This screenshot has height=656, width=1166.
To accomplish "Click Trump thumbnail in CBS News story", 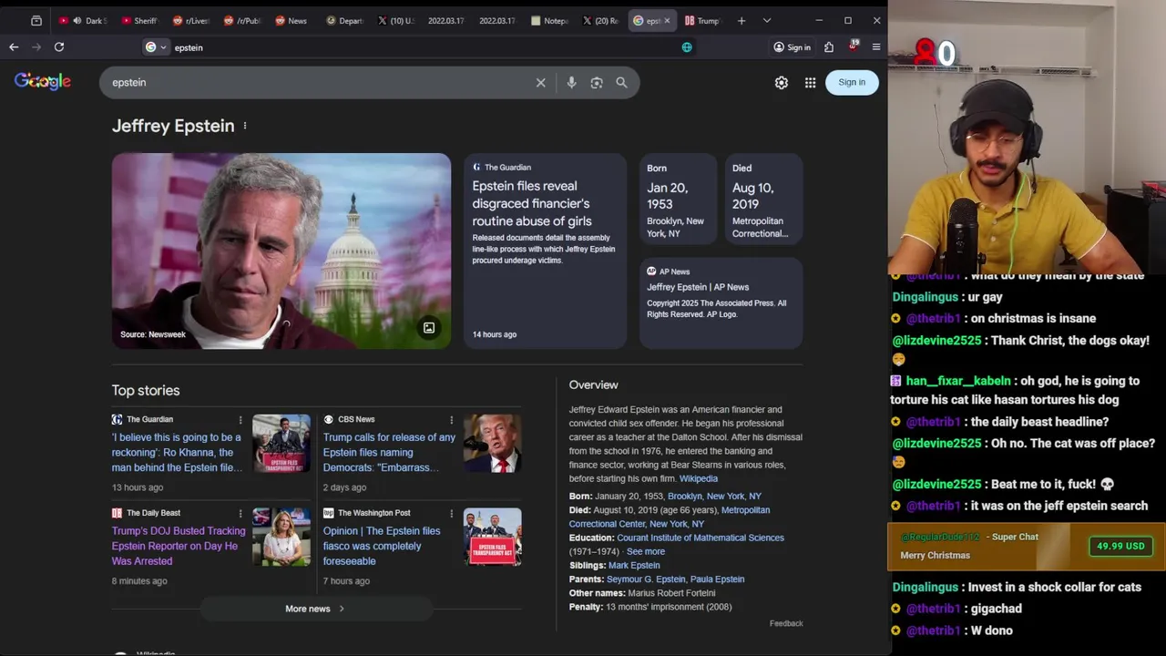I will (x=493, y=444).
